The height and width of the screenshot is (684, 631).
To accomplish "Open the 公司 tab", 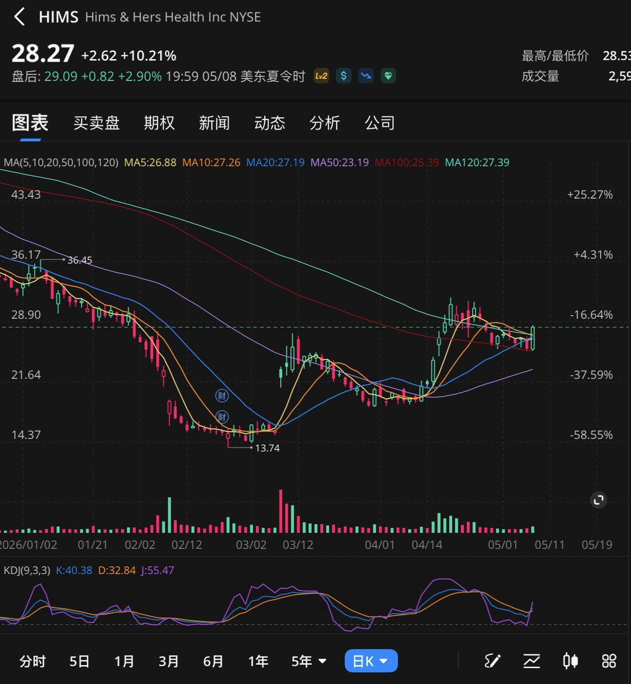I will pyautogui.click(x=380, y=123).
